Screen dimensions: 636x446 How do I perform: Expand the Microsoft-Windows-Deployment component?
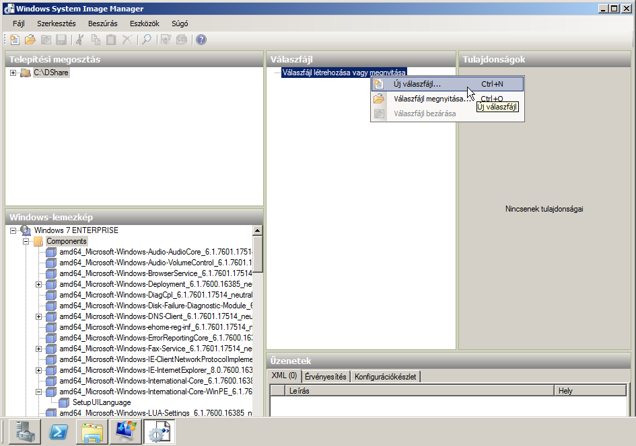click(38, 285)
